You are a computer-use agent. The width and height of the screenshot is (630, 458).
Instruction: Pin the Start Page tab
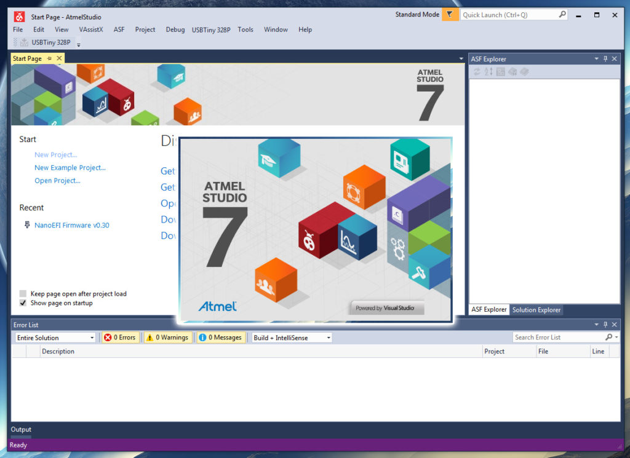[50, 58]
